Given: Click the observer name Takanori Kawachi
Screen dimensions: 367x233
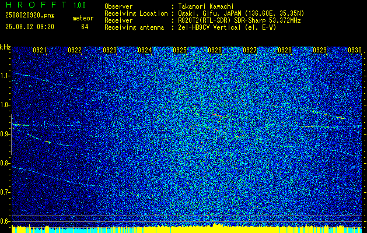Looking at the screenshot, I should (x=206, y=6).
